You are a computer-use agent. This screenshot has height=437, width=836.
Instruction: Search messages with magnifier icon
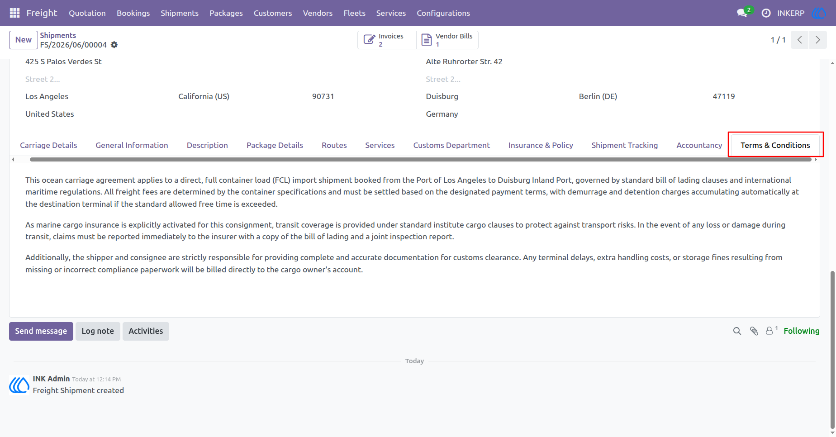737,331
